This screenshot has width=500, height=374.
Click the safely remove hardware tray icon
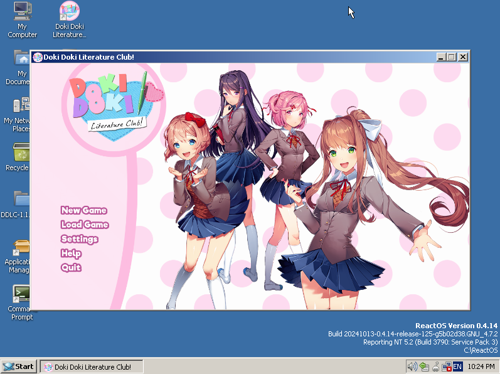click(435, 366)
